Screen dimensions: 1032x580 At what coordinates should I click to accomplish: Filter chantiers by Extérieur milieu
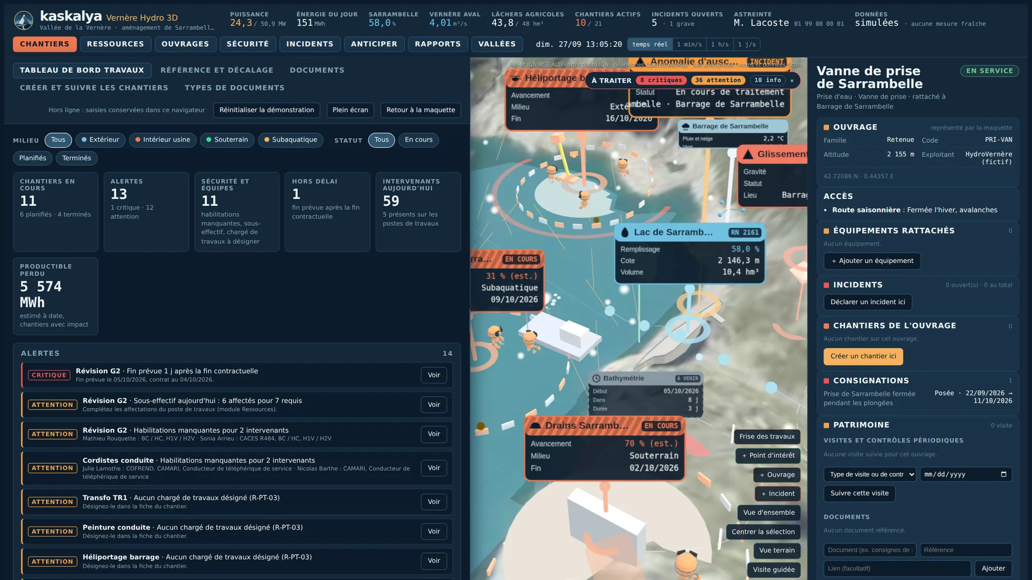[x=100, y=140]
